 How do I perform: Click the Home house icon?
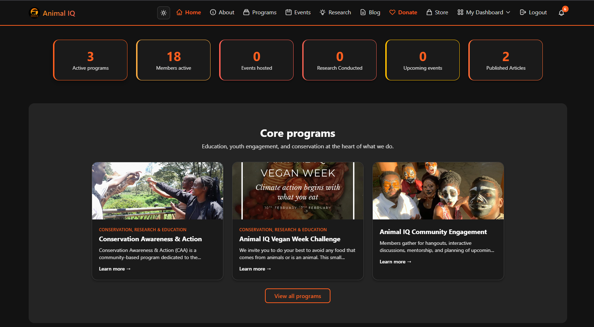tap(179, 12)
